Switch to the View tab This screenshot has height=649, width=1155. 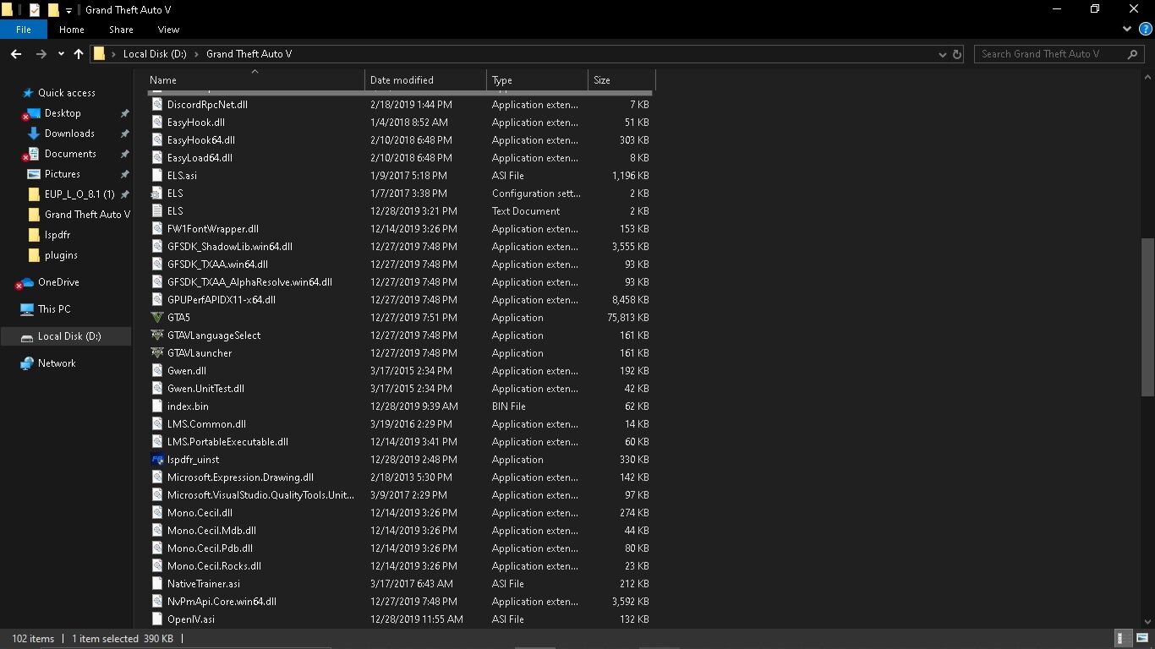point(168,30)
